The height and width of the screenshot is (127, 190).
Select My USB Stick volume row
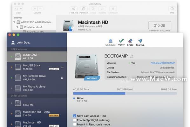click(37, 67)
